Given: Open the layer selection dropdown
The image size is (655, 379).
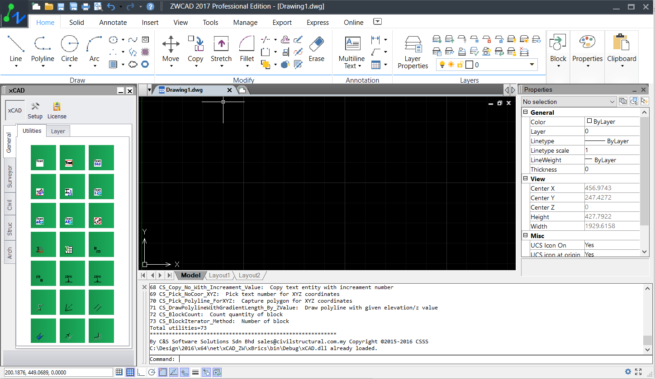Looking at the screenshot, I should (532, 65).
